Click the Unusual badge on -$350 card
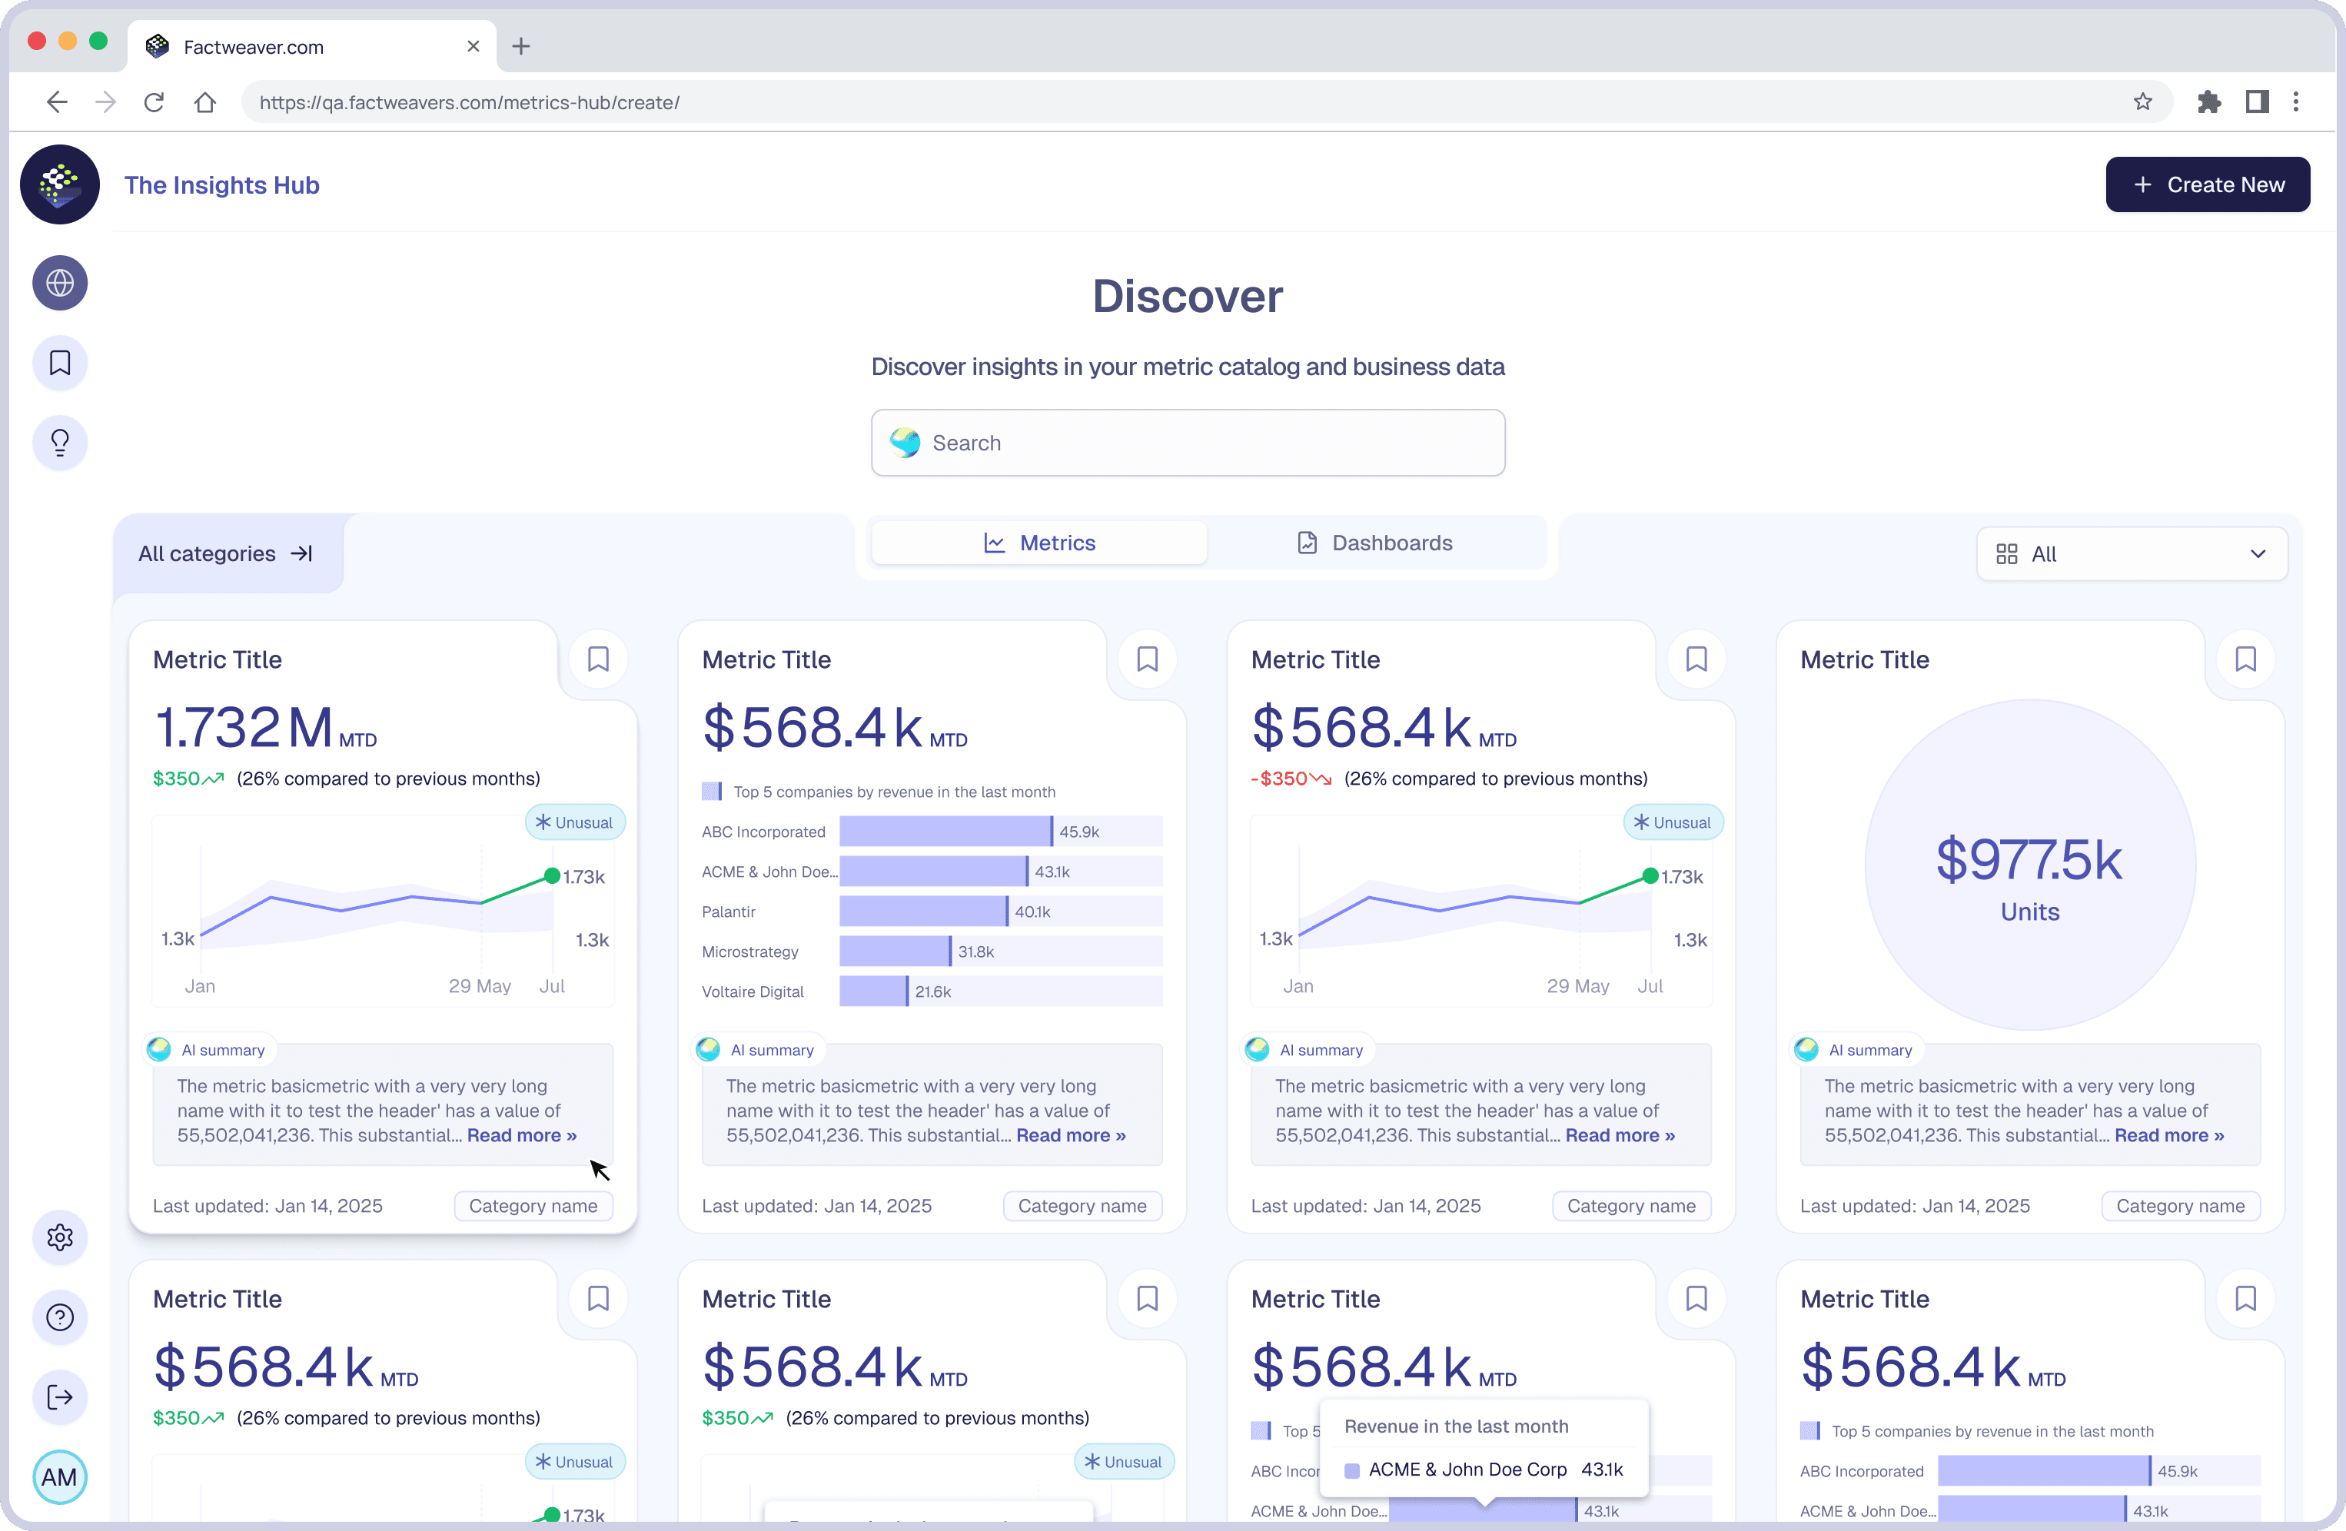This screenshot has height=1531, width=2346. point(1673,822)
